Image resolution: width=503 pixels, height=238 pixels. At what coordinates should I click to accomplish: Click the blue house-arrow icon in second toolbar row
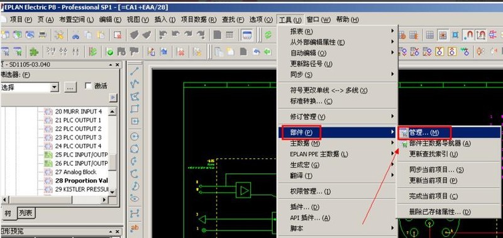[163, 51]
